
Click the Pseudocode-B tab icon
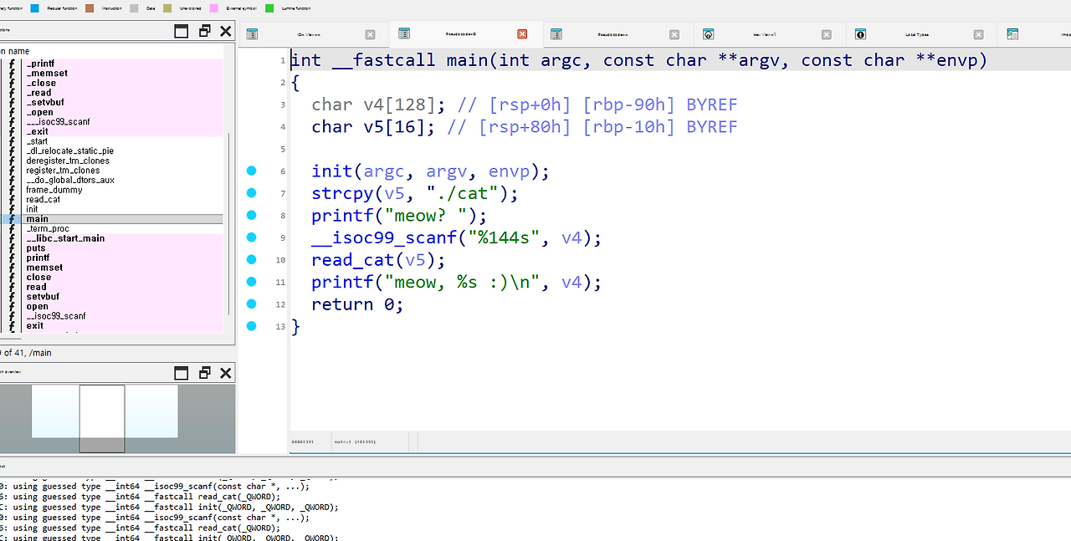[404, 34]
